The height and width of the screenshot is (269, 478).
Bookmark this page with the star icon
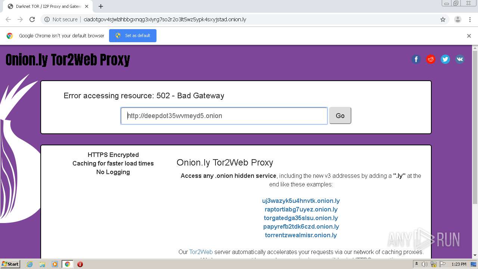click(x=443, y=19)
